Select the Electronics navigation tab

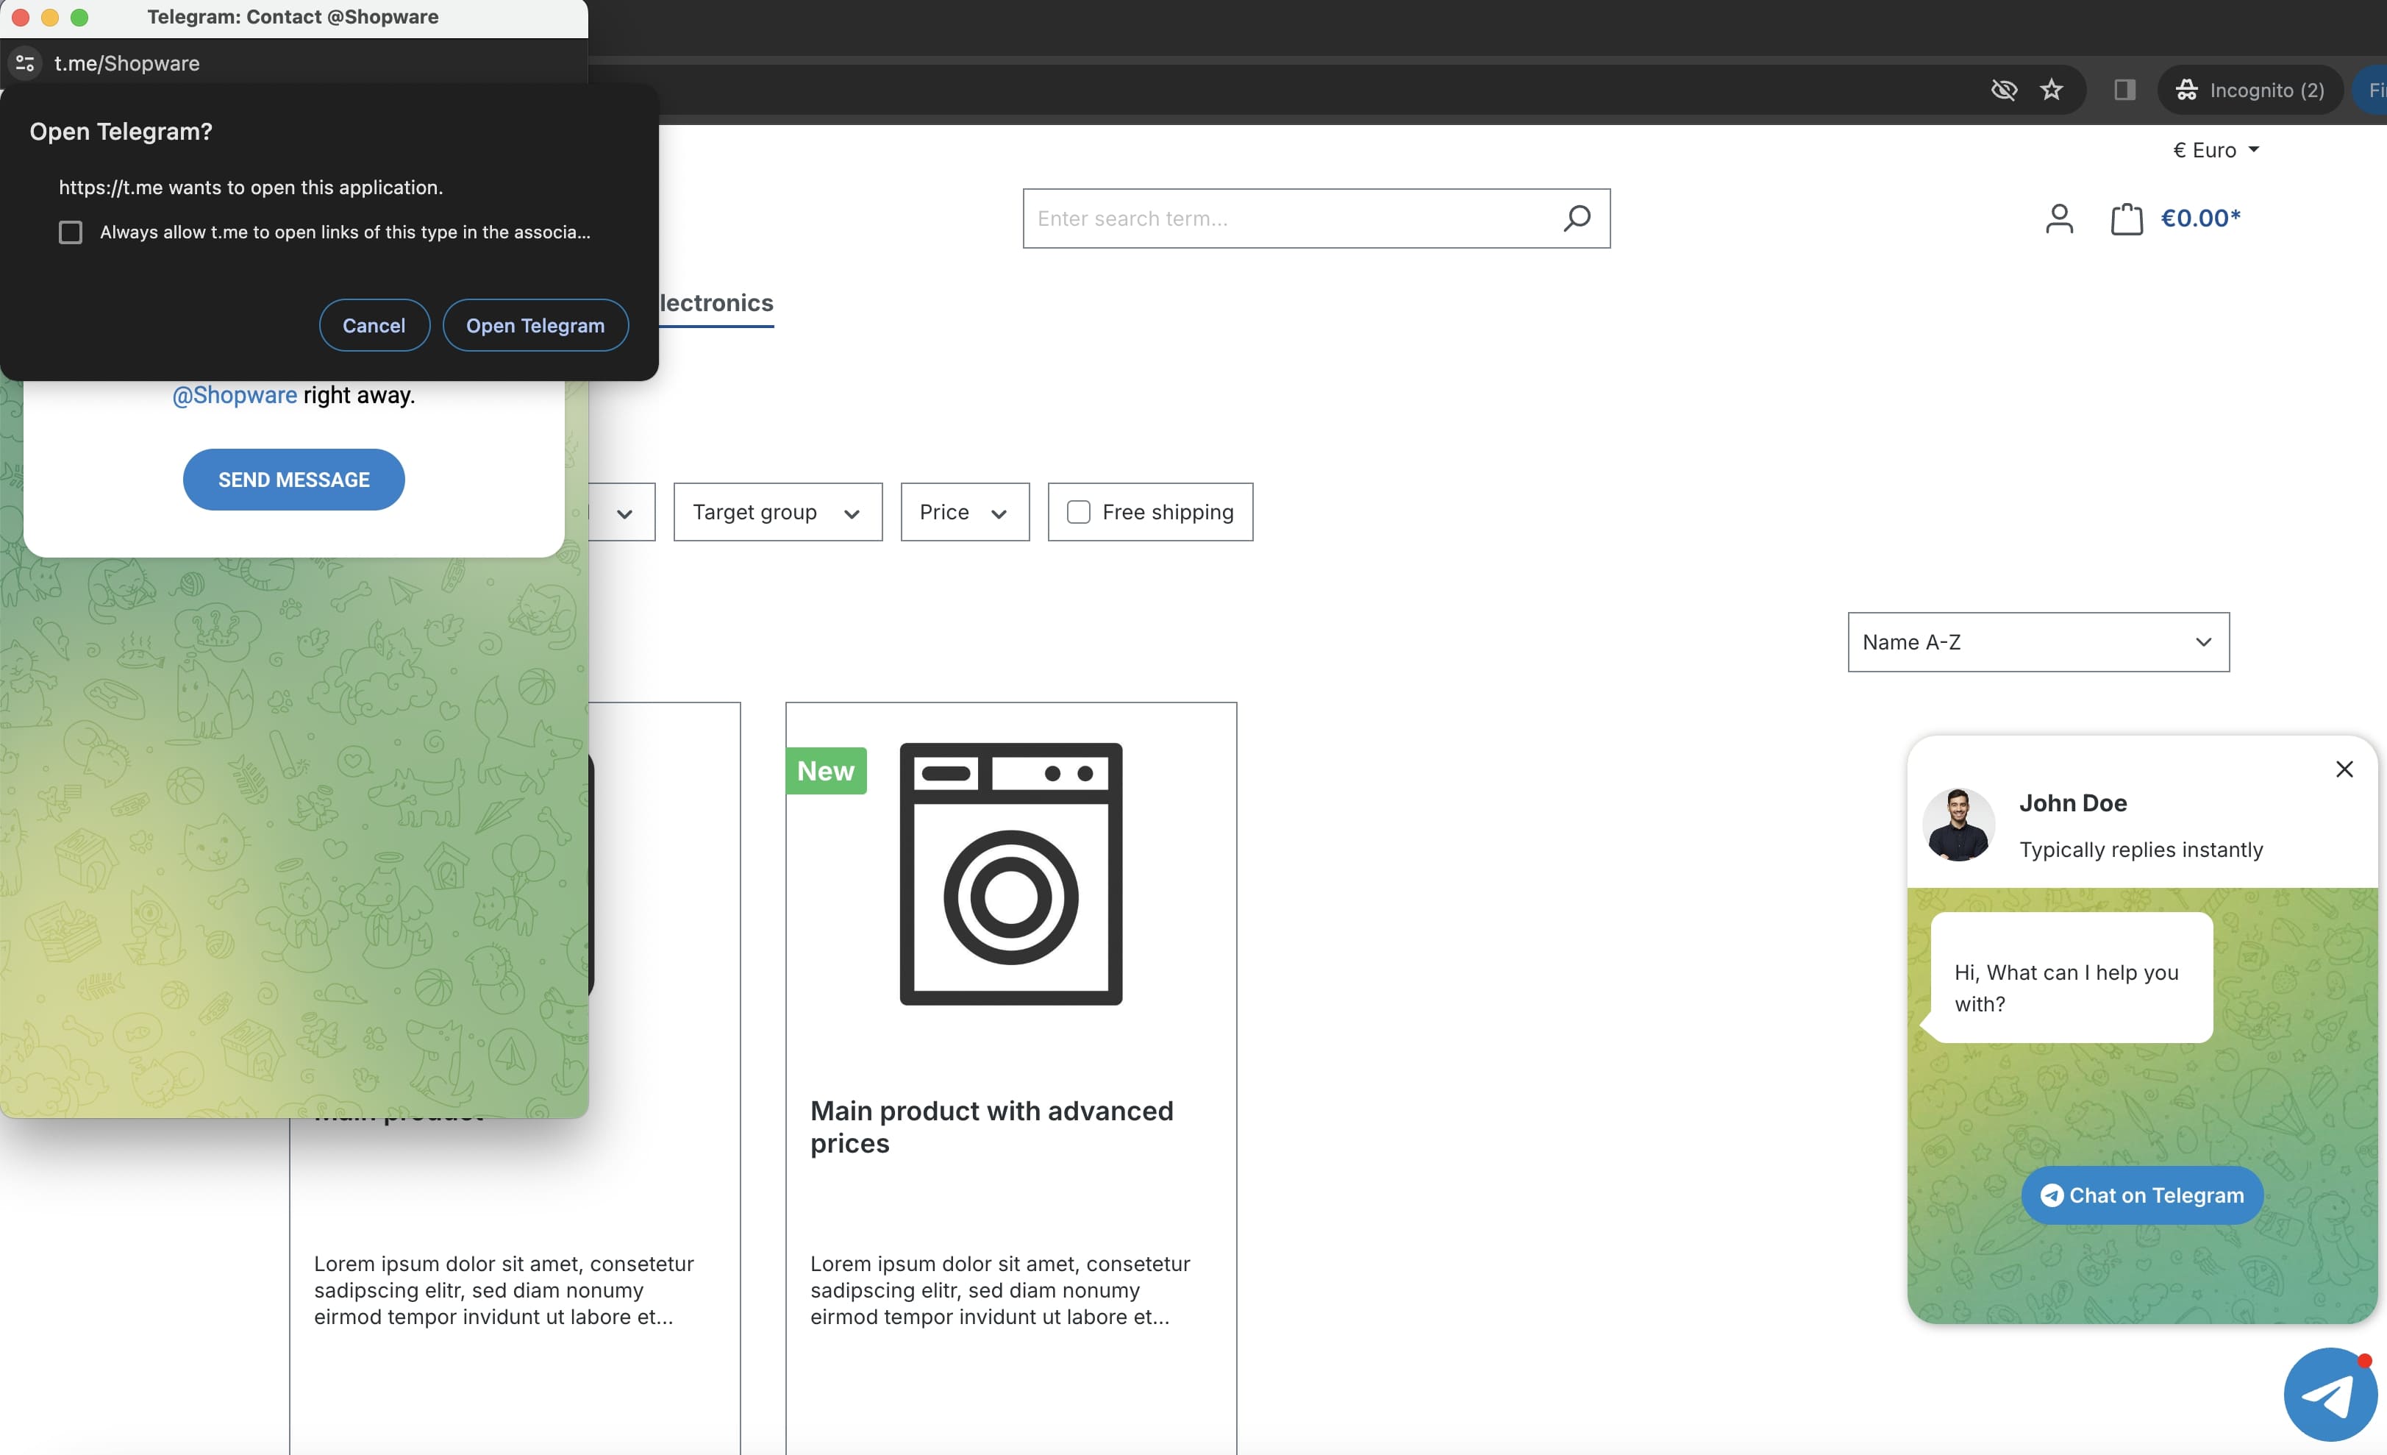tap(716, 303)
